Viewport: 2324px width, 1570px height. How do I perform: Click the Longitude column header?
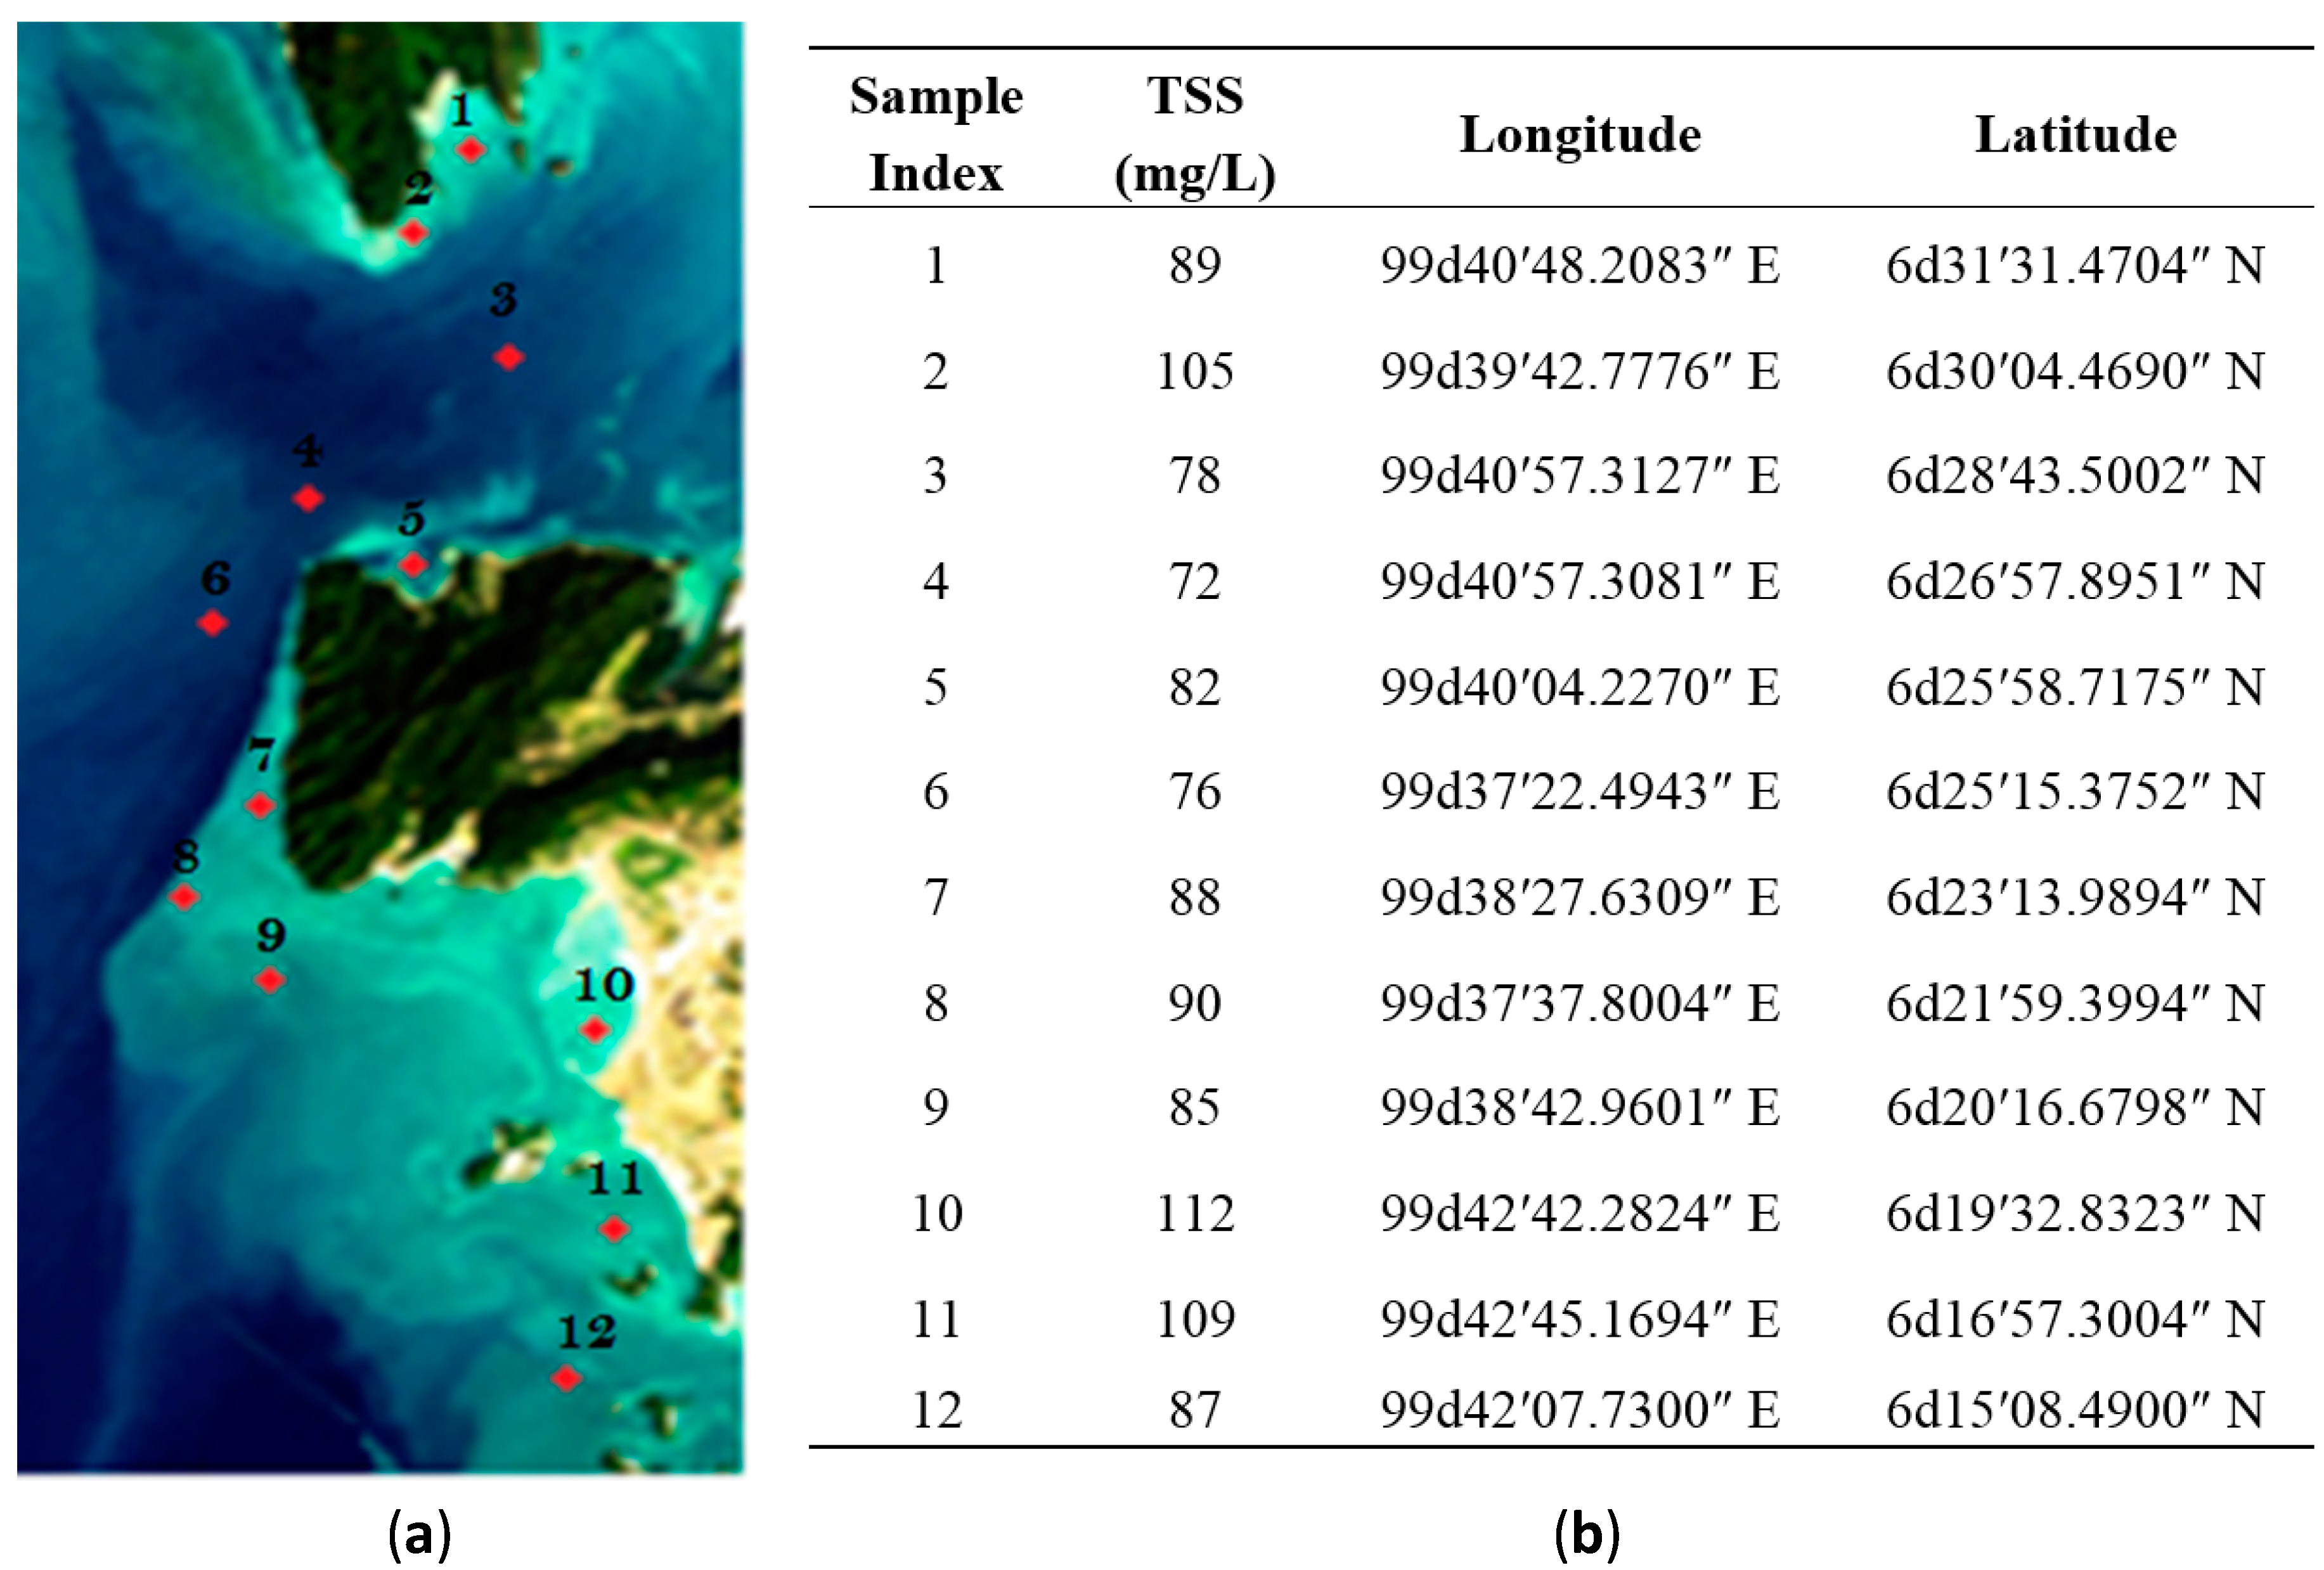click(x=1580, y=134)
